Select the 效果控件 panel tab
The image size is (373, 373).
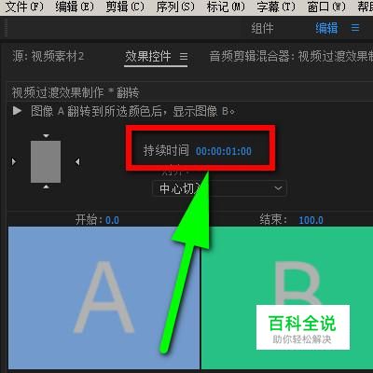pyautogui.click(x=148, y=57)
